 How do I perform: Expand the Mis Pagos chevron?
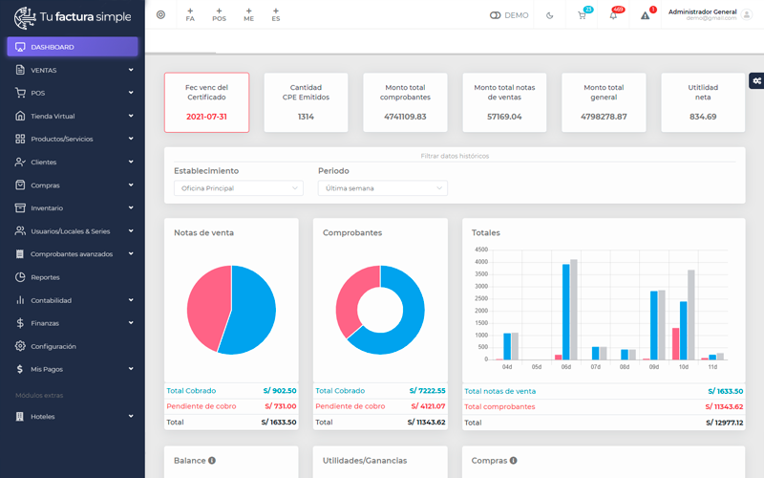point(131,369)
